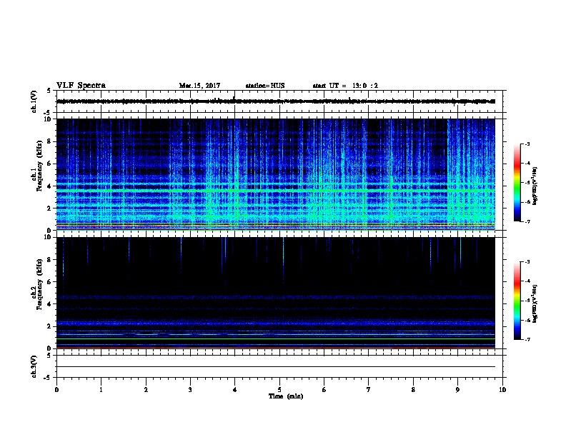The image size is (566, 437).
Task: Click the x-axis tick label "1"
Action: click(x=101, y=389)
